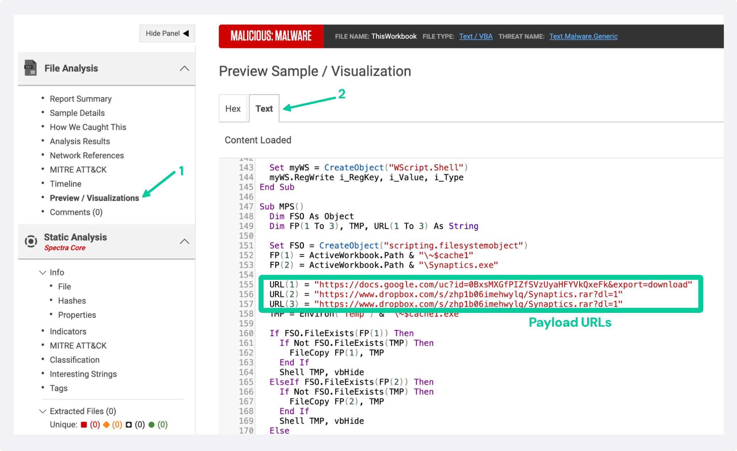This screenshot has height=451, width=737.
Task: Click the Hide Panel button
Action: [167, 33]
